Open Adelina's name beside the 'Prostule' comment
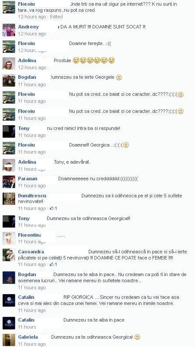This screenshot has width=195, height=347. 27,60
